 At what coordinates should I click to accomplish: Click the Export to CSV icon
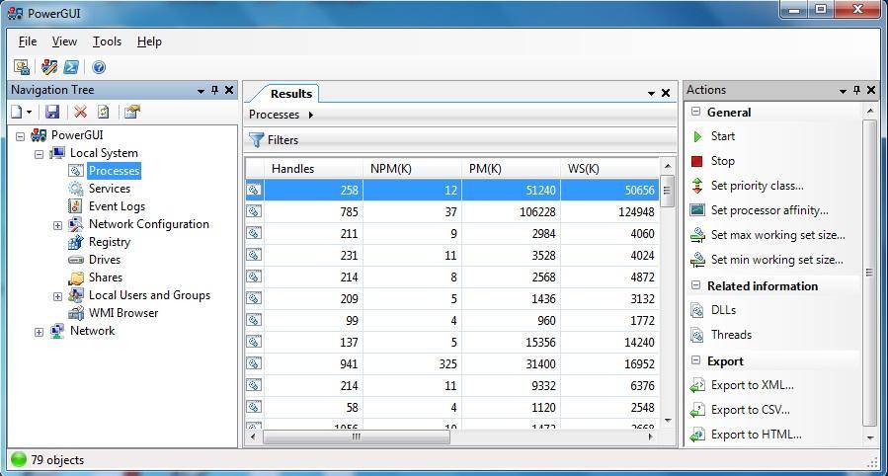tap(697, 411)
